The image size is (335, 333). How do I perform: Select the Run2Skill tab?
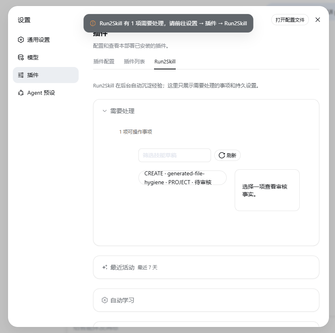[x=165, y=61]
